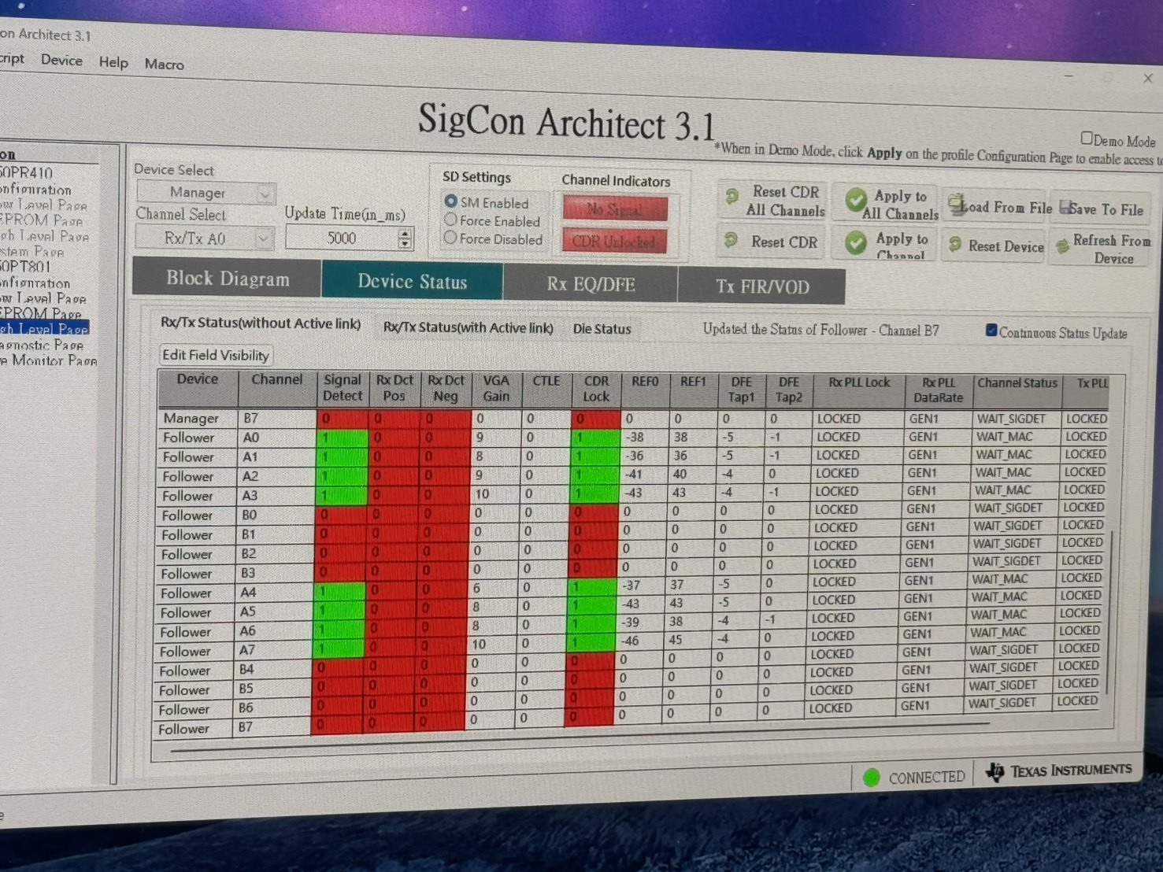The width and height of the screenshot is (1163, 872).
Task: Click the icon beside single-channel Reset CDR
Action: tap(731, 239)
